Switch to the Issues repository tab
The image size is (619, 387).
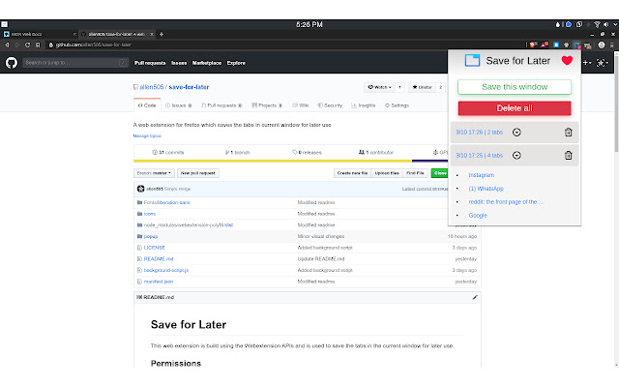(x=182, y=104)
